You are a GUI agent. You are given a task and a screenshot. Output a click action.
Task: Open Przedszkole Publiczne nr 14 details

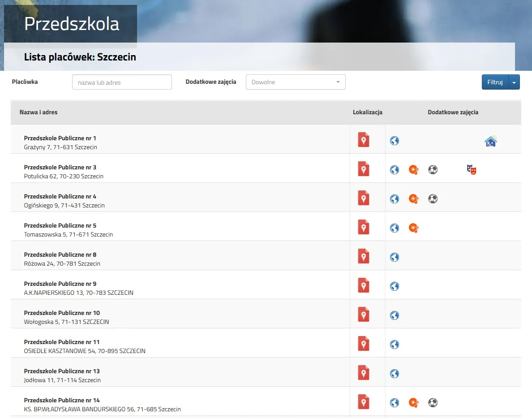tap(62, 401)
